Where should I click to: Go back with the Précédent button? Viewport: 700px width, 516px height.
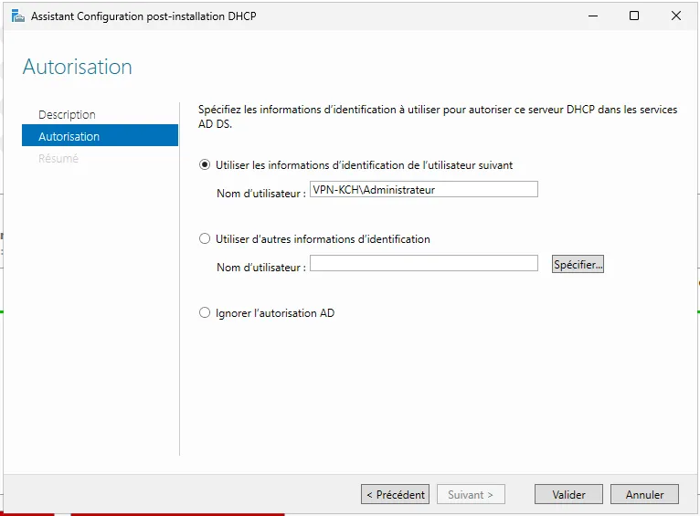[x=395, y=494]
